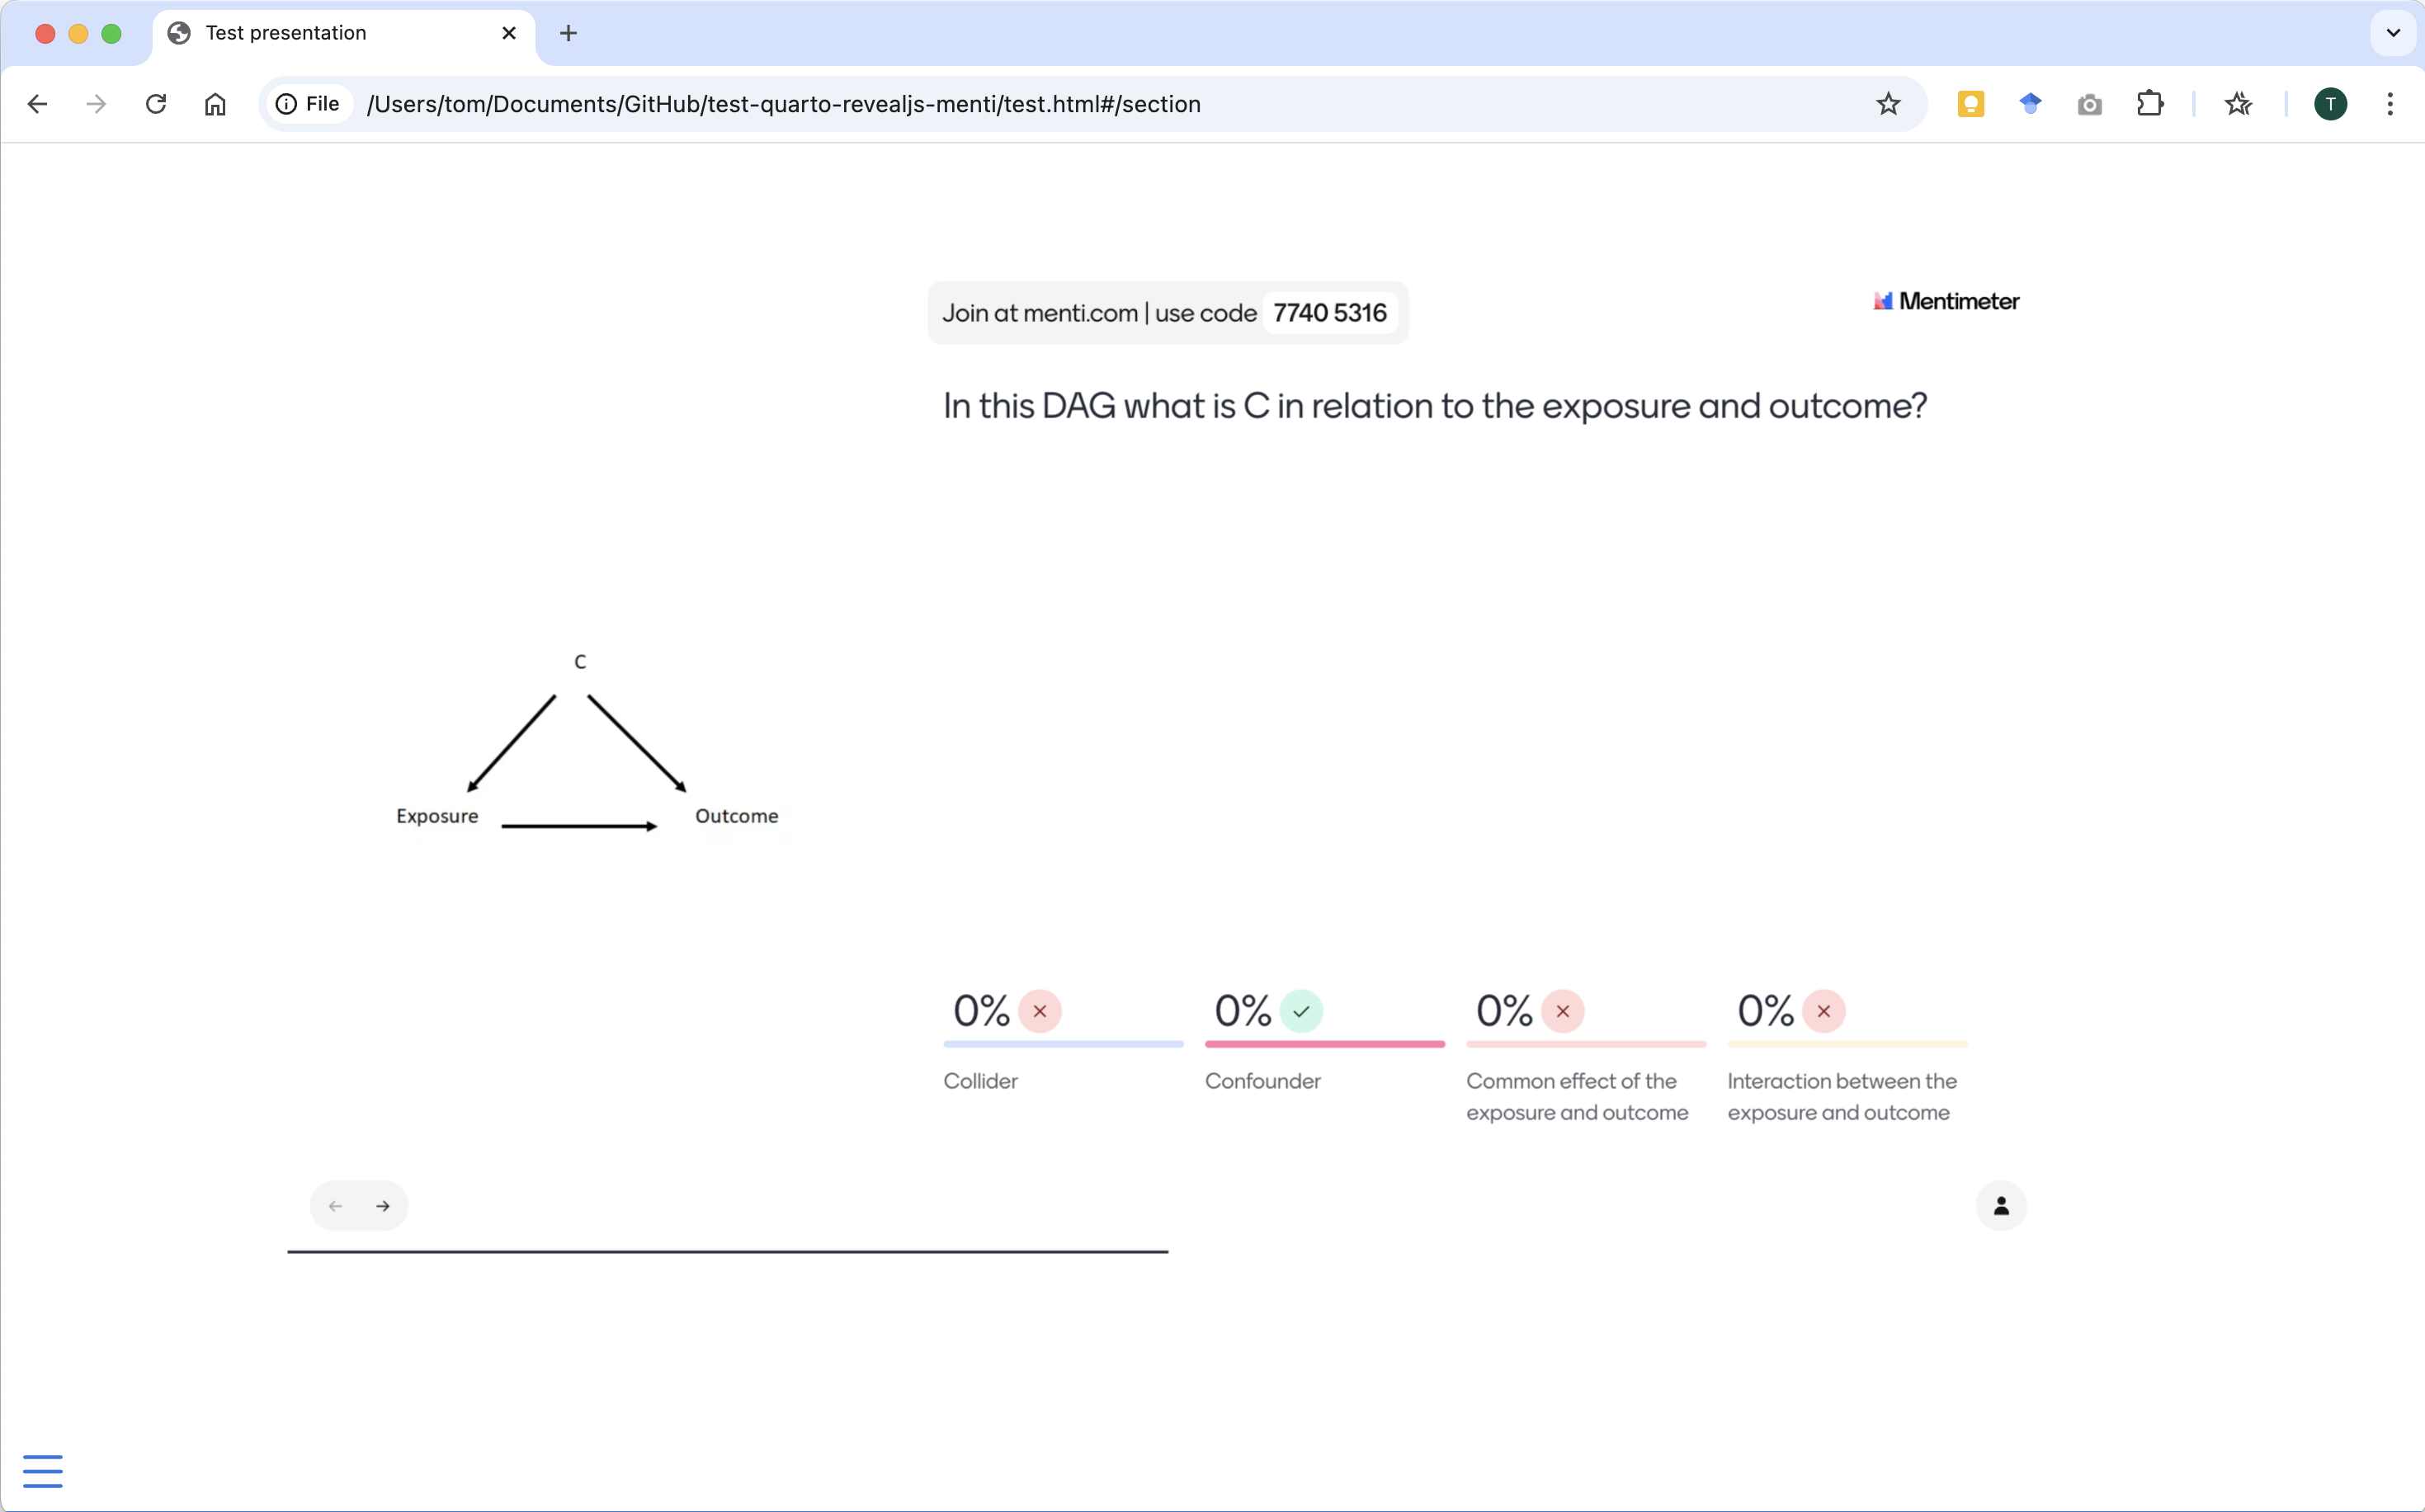
Task: Open the Extensions puzzle icon
Action: [x=2149, y=104]
